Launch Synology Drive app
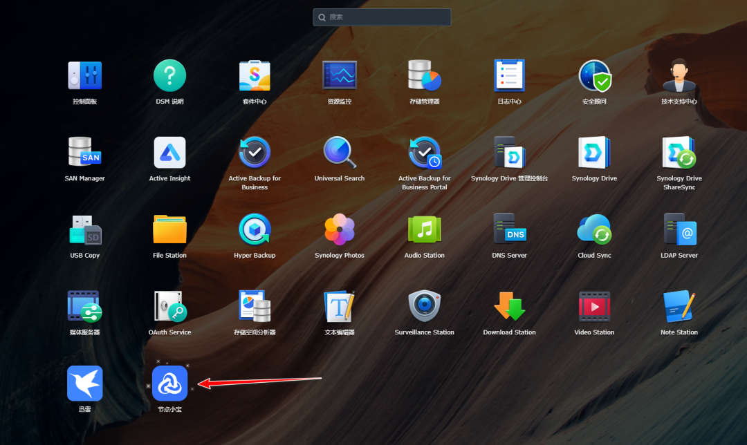The height and width of the screenshot is (445, 747). point(594,152)
